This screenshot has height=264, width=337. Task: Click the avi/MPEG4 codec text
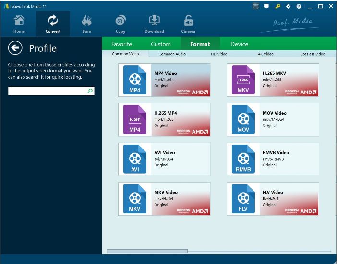[164, 159]
